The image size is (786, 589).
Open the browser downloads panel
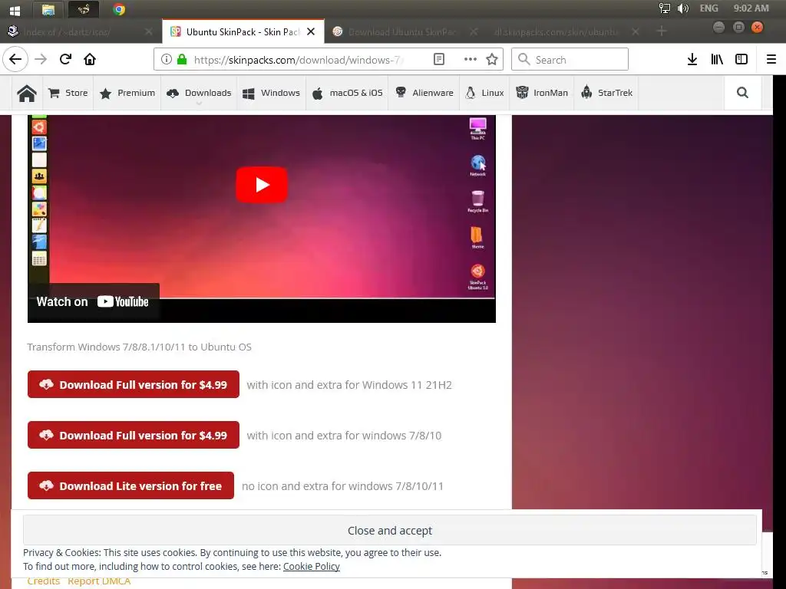click(692, 59)
